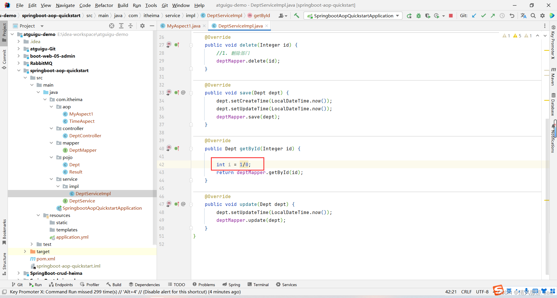Expand the atguigu-Git module
Image resolution: width=557 pixels, height=298 pixels.
click(x=19, y=49)
